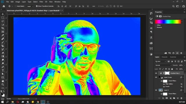Click the Home icon in options bar
Screen dimensions: 186x104
[x=4, y=6]
